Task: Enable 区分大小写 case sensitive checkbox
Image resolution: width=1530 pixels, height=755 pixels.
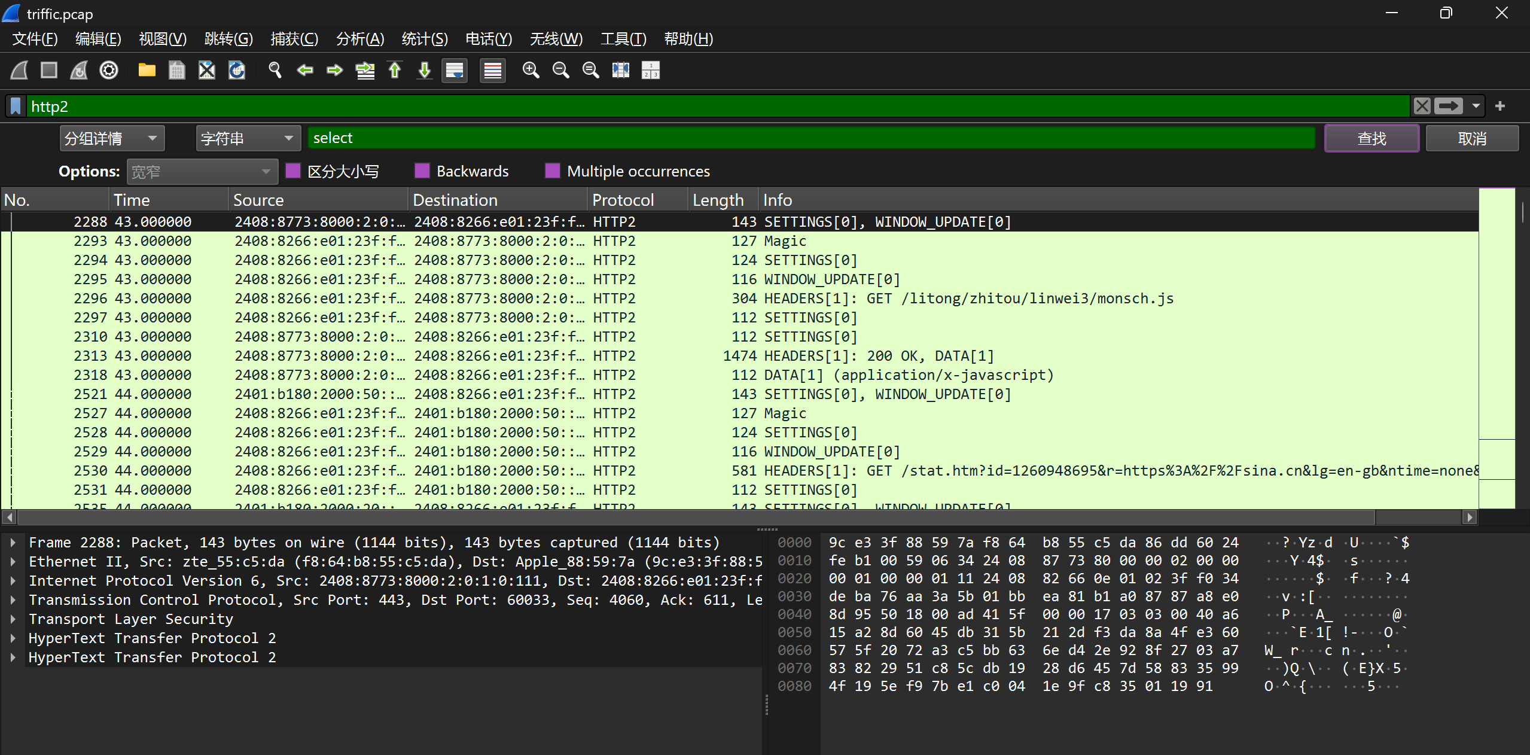Action: click(293, 171)
